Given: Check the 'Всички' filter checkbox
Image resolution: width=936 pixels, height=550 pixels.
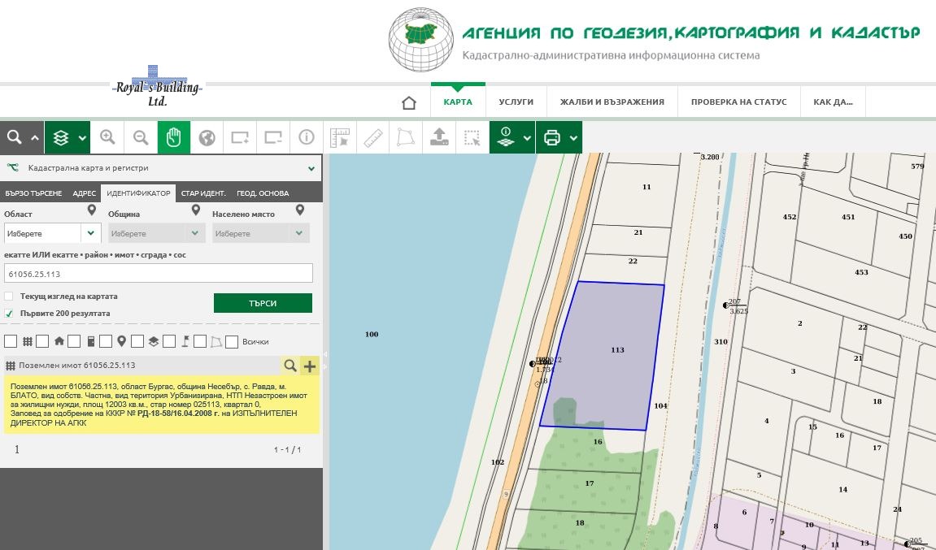Looking at the screenshot, I should pos(232,342).
